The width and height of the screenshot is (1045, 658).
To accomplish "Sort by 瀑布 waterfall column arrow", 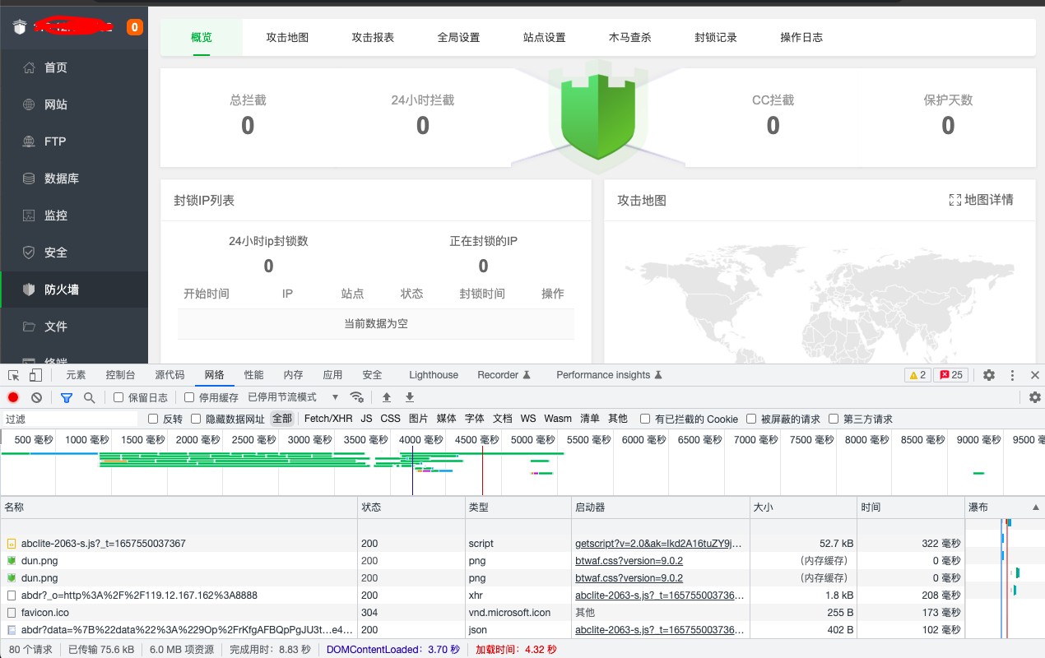I will [1035, 507].
